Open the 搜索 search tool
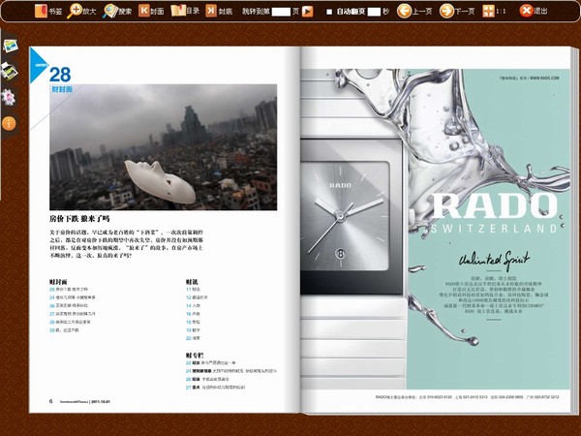Screen dimensions: 581x436 [117, 11]
